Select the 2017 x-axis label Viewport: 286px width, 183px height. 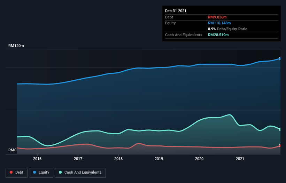(x=78, y=159)
